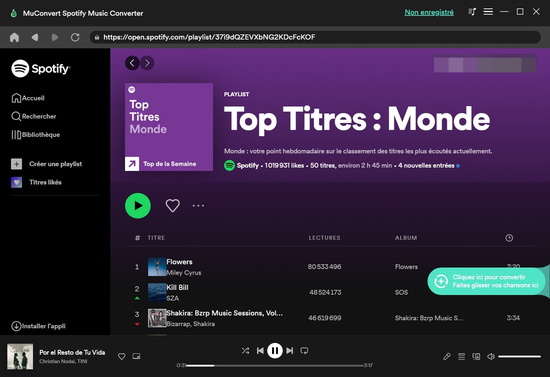Reload the page with refresh icon

click(x=75, y=37)
